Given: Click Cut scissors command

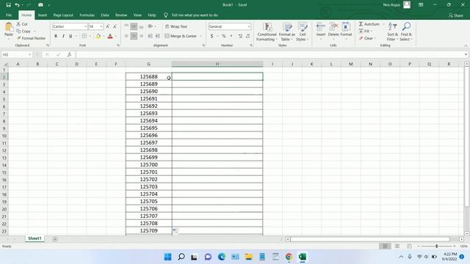Looking at the screenshot, I should click(22, 24).
